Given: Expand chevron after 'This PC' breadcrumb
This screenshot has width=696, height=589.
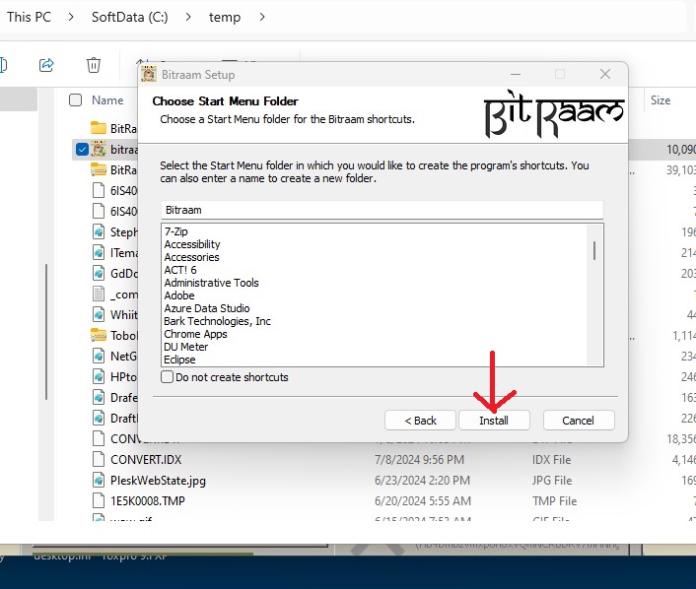Looking at the screenshot, I should coord(71,17).
